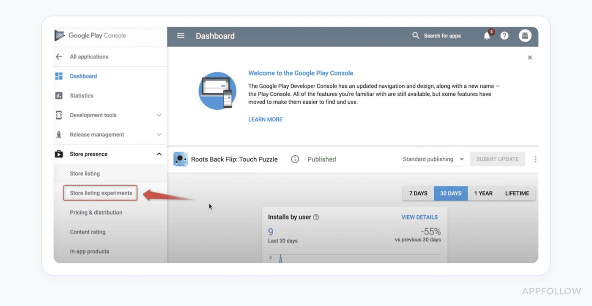Screen dimensions: 592x306
Task: Expand the Release management section
Action: pos(159,135)
